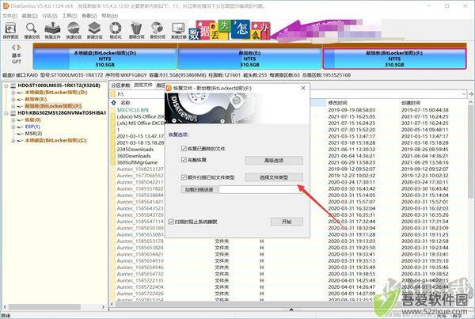Image resolution: width=475 pixels, height=319 pixels.
Task: Close the 恢复文件 dialog
Action: pyautogui.click(x=303, y=88)
